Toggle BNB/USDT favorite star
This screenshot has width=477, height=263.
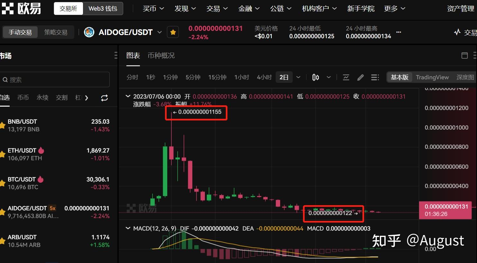(2, 126)
